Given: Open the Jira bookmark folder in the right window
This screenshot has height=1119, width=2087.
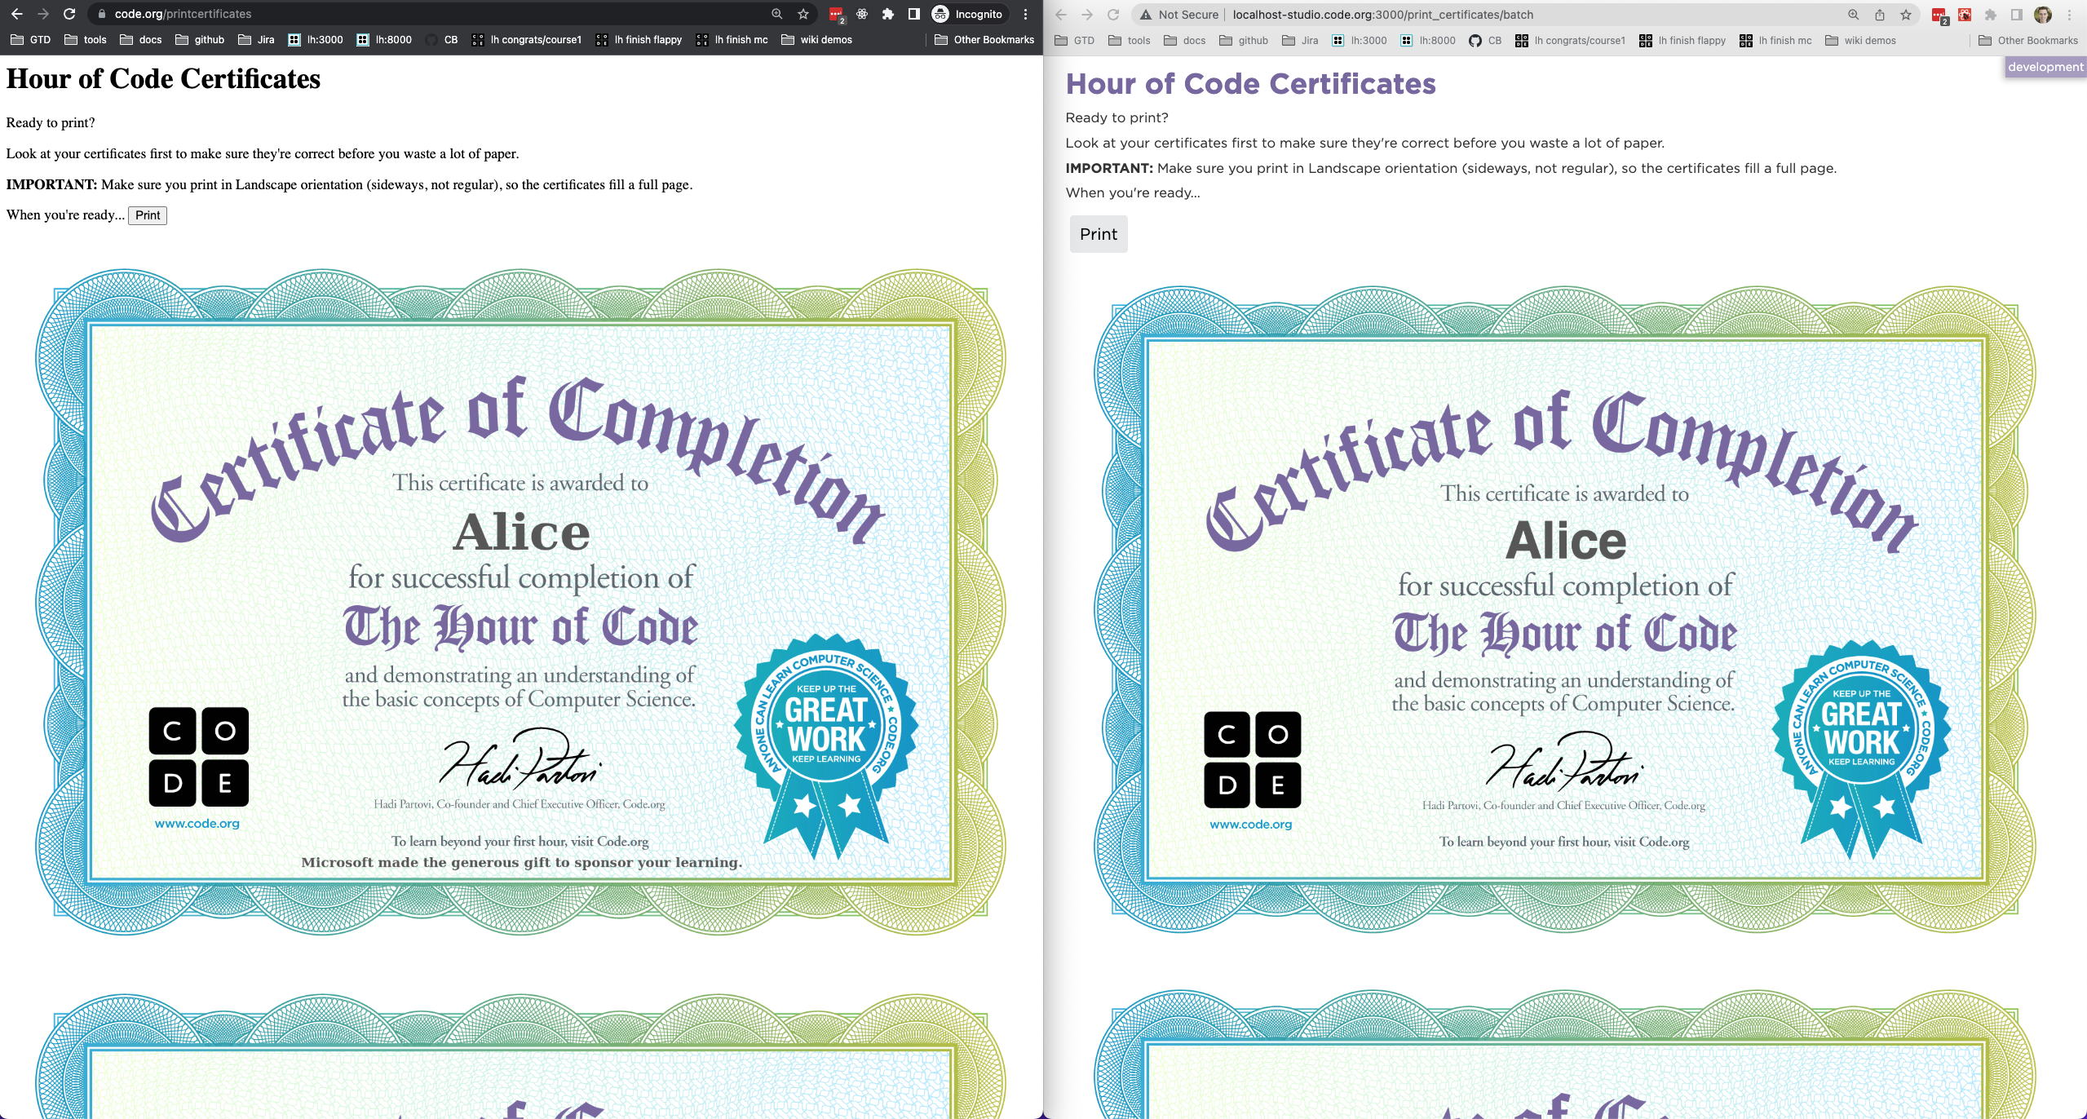Looking at the screenshot, I should (x=1300, y=40).
